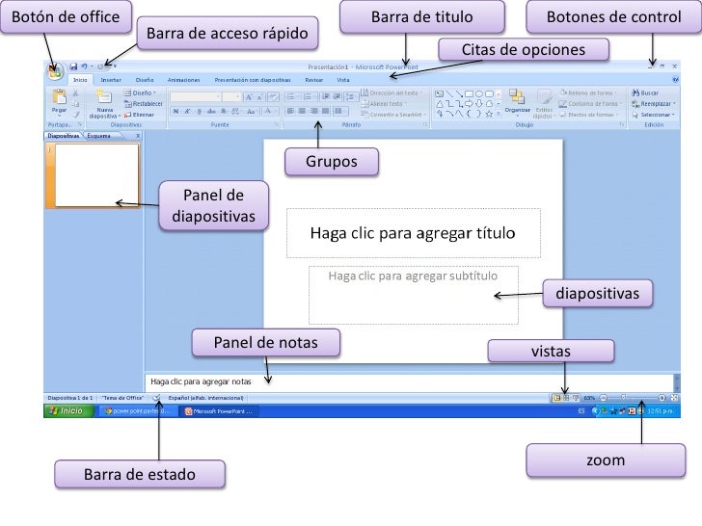Select the Oval shape in shapes gallery

479,94
